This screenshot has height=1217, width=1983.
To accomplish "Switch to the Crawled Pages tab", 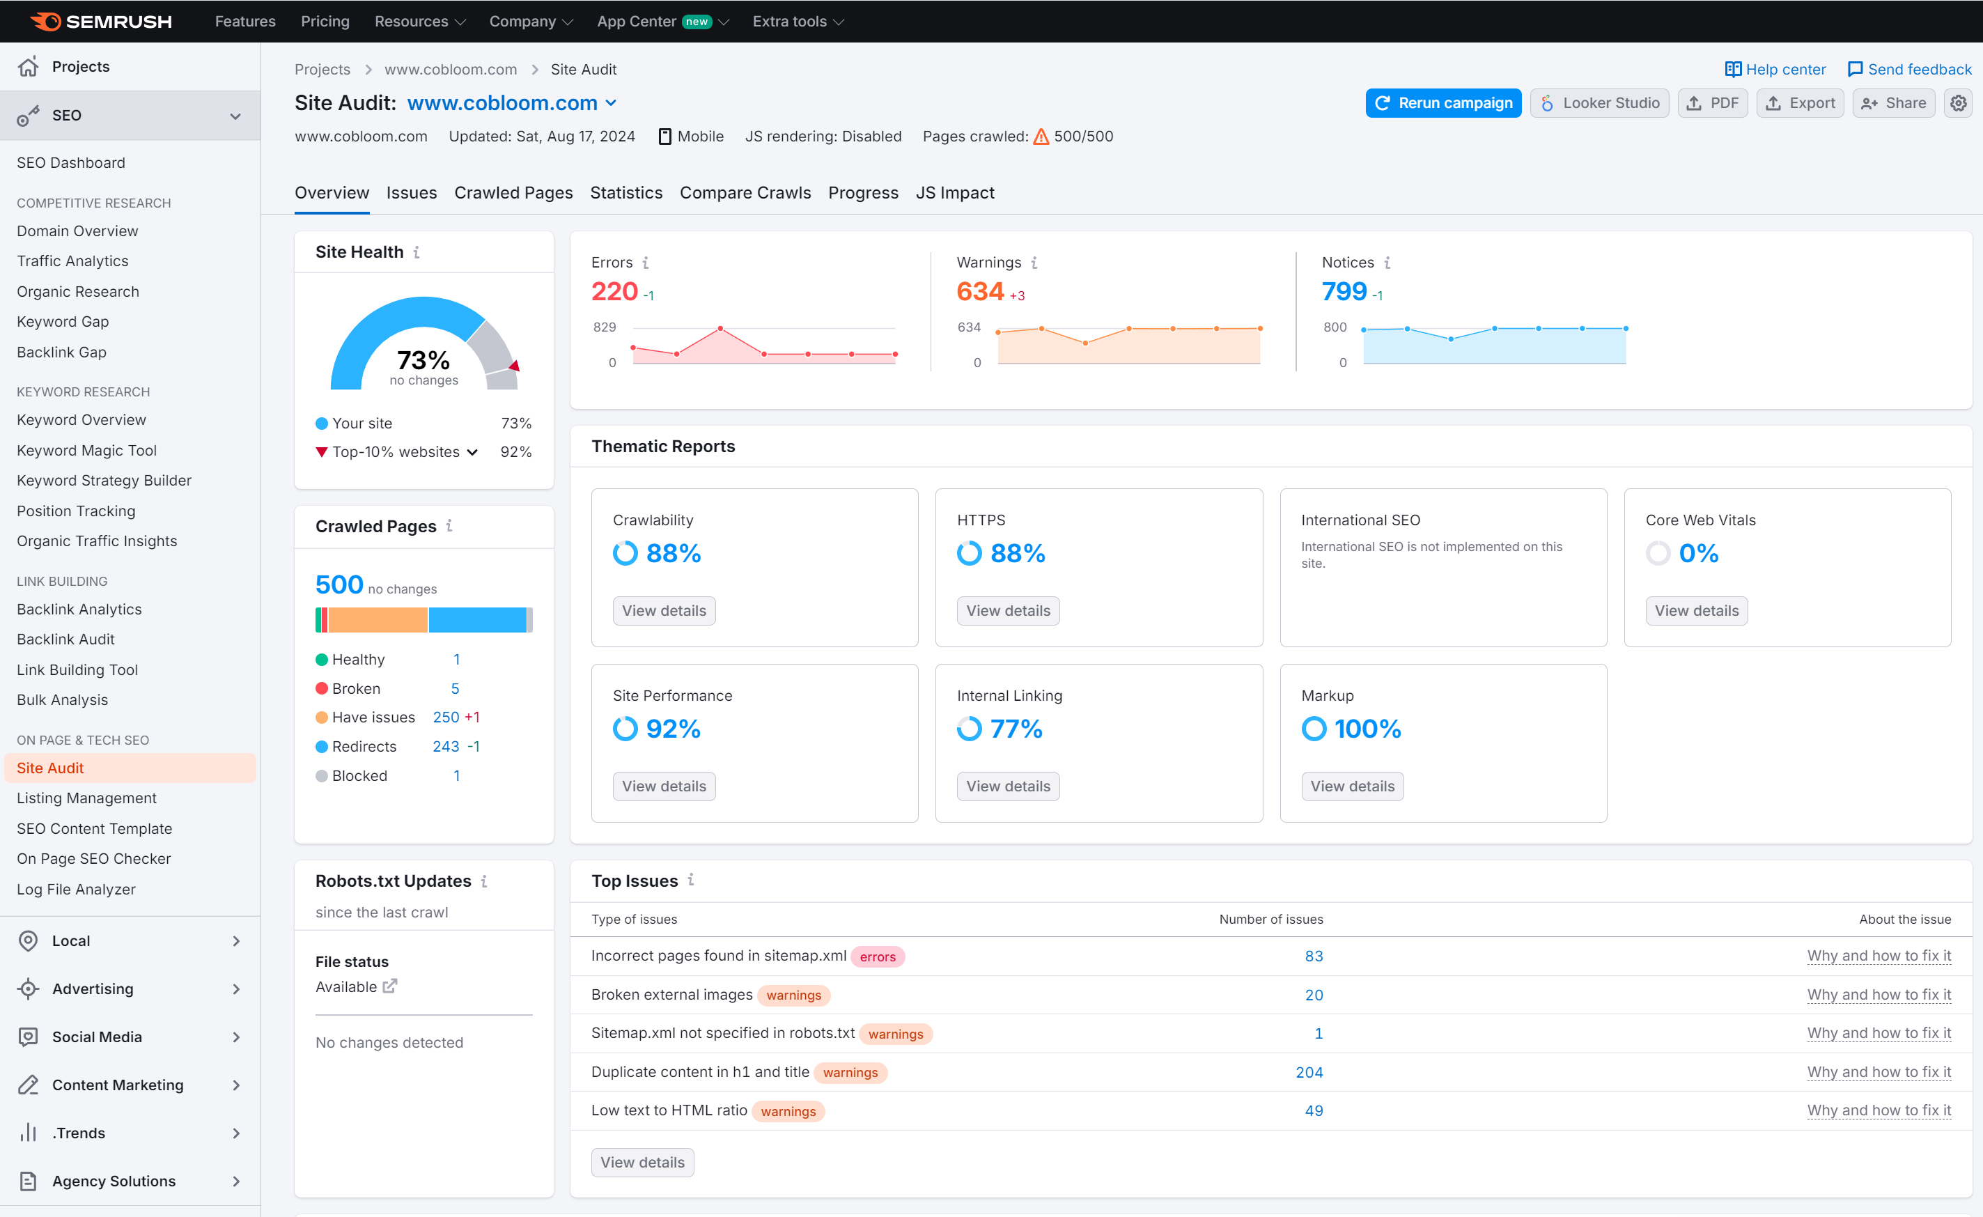I will click(x=513, y=192).
